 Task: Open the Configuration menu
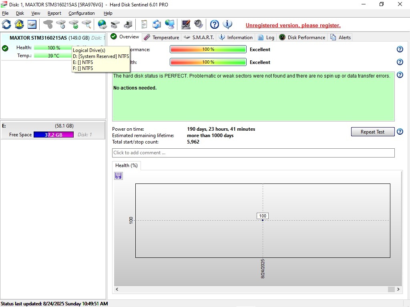[x=82, y=13]
